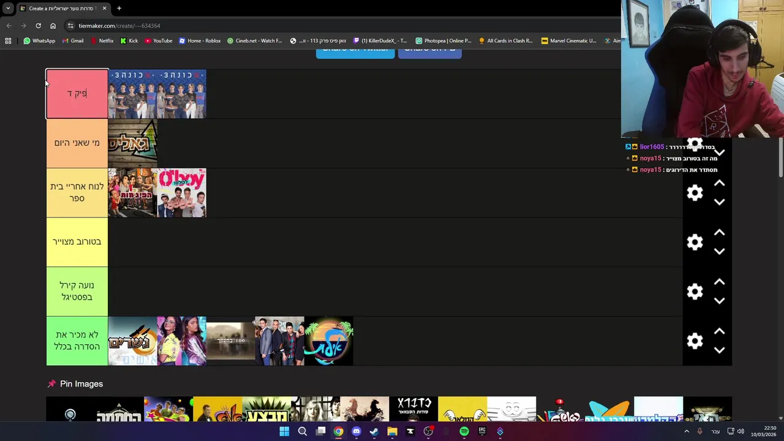784x441 pixels.
Task: Open Chrome apps grid shortcut
Action: point(8,41)
